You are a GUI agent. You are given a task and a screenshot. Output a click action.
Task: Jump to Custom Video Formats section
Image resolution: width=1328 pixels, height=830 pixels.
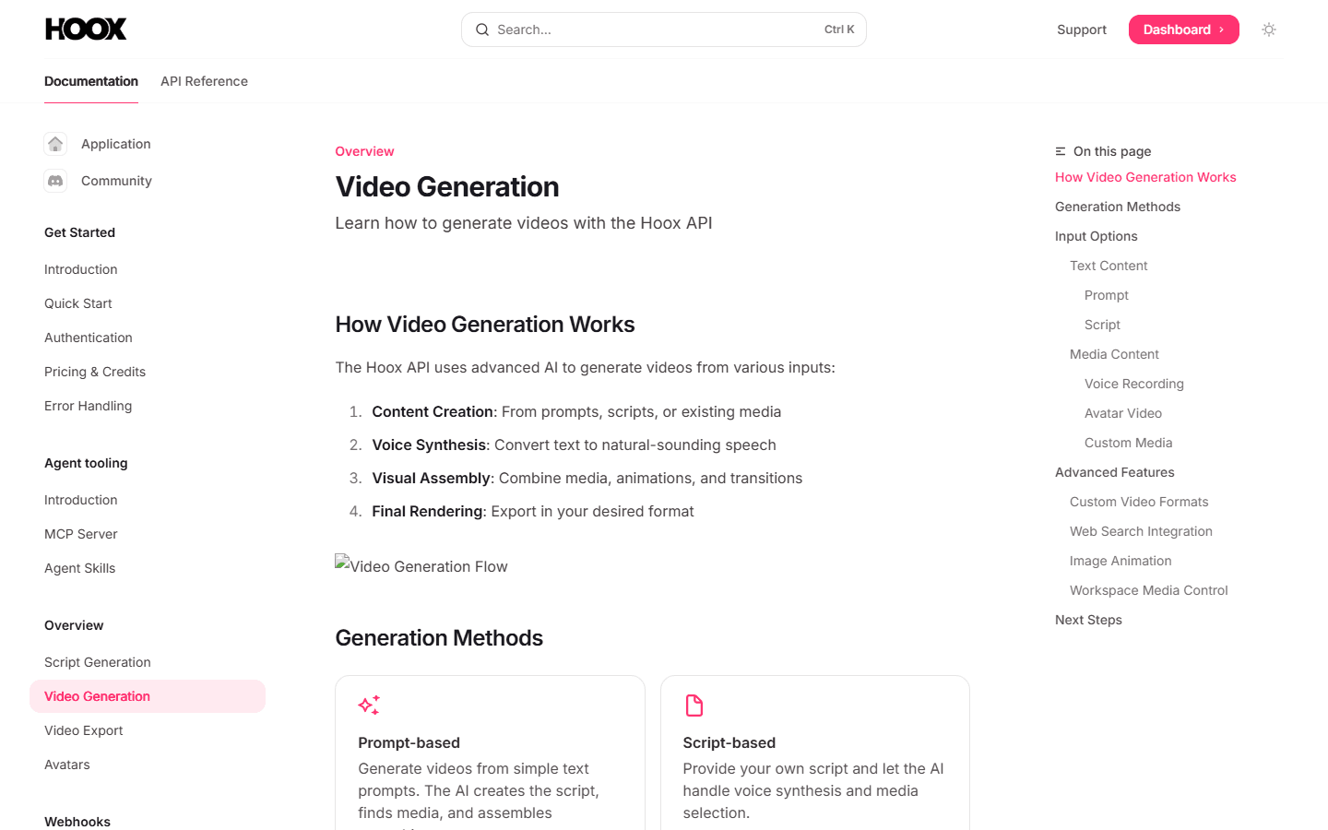coord(1139,502)
